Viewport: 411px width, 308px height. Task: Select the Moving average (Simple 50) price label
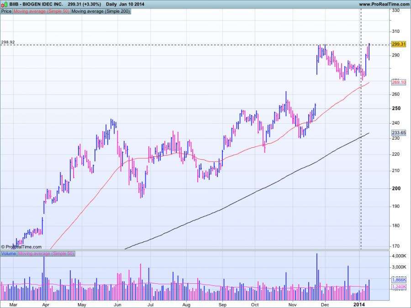click(42, 11)
